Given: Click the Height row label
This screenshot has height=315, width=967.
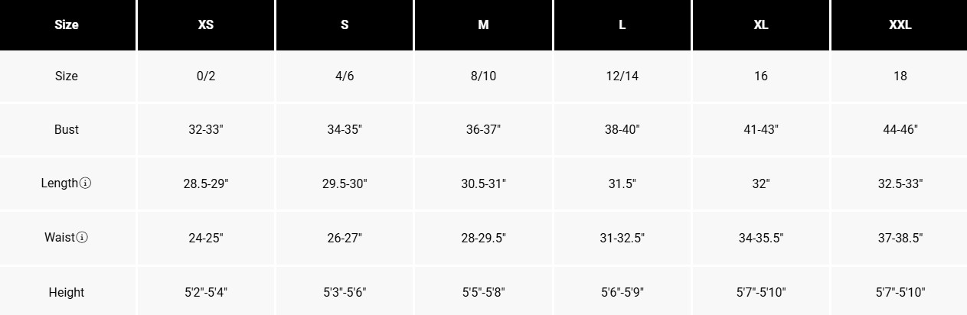Looking at the screenshot, I should tap(67, 292).
